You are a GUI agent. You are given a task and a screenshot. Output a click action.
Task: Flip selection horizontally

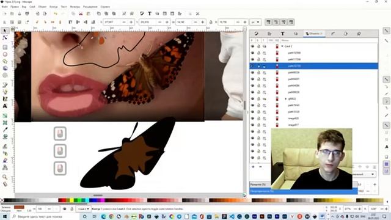pyautogui.click(x=53, y=22)
